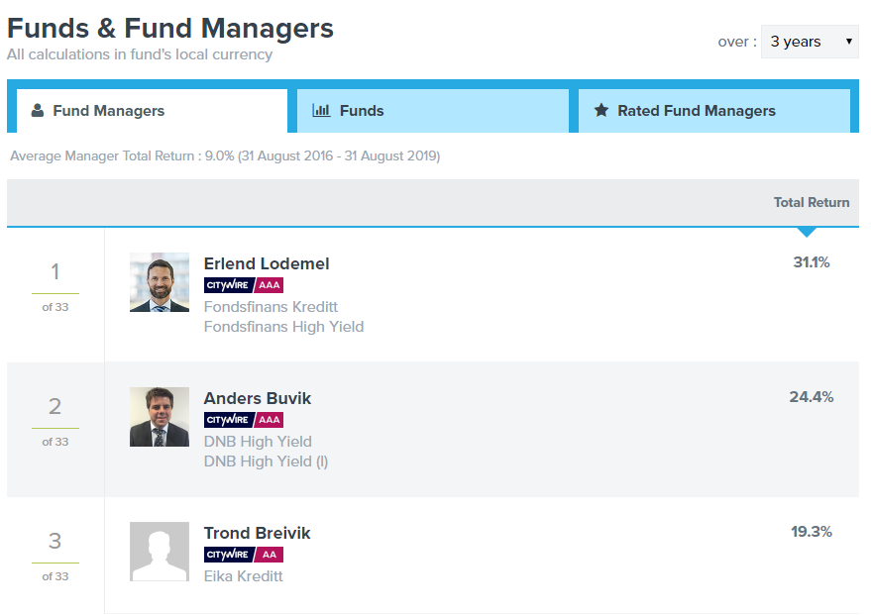Click Trond Breivik's placeholder avatar
Screen dimensions: 871x615
(x=160, y=552)
